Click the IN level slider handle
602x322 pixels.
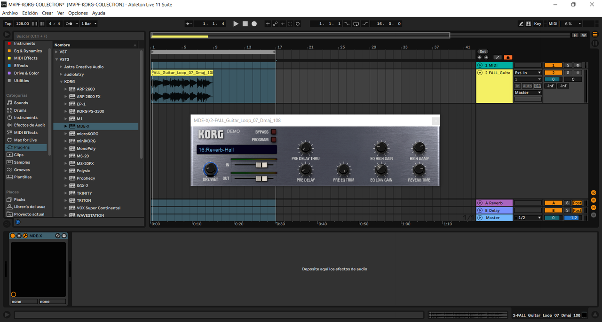[261, 165]
